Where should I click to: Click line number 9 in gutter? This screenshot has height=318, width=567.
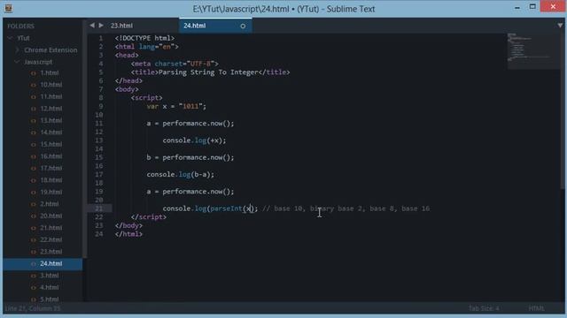click(x=100, y=106)
